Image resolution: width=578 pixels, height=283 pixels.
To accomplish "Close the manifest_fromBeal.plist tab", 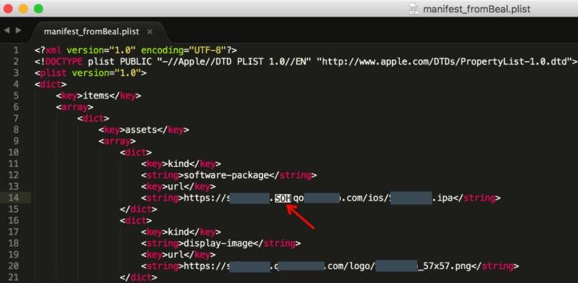I will coord(150,31).
